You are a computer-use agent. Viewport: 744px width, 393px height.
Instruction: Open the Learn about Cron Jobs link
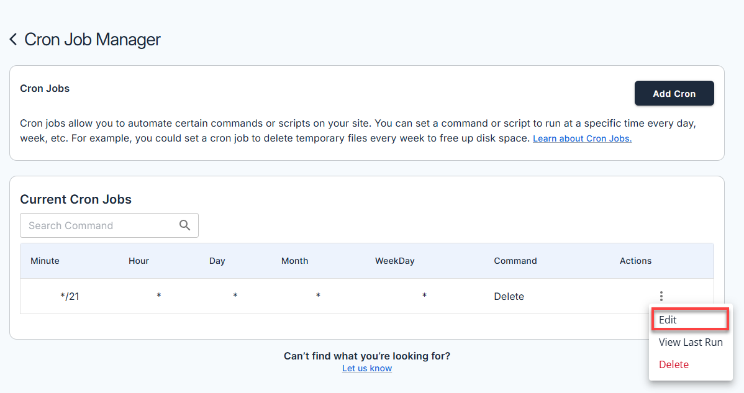[x=582, y=138]
